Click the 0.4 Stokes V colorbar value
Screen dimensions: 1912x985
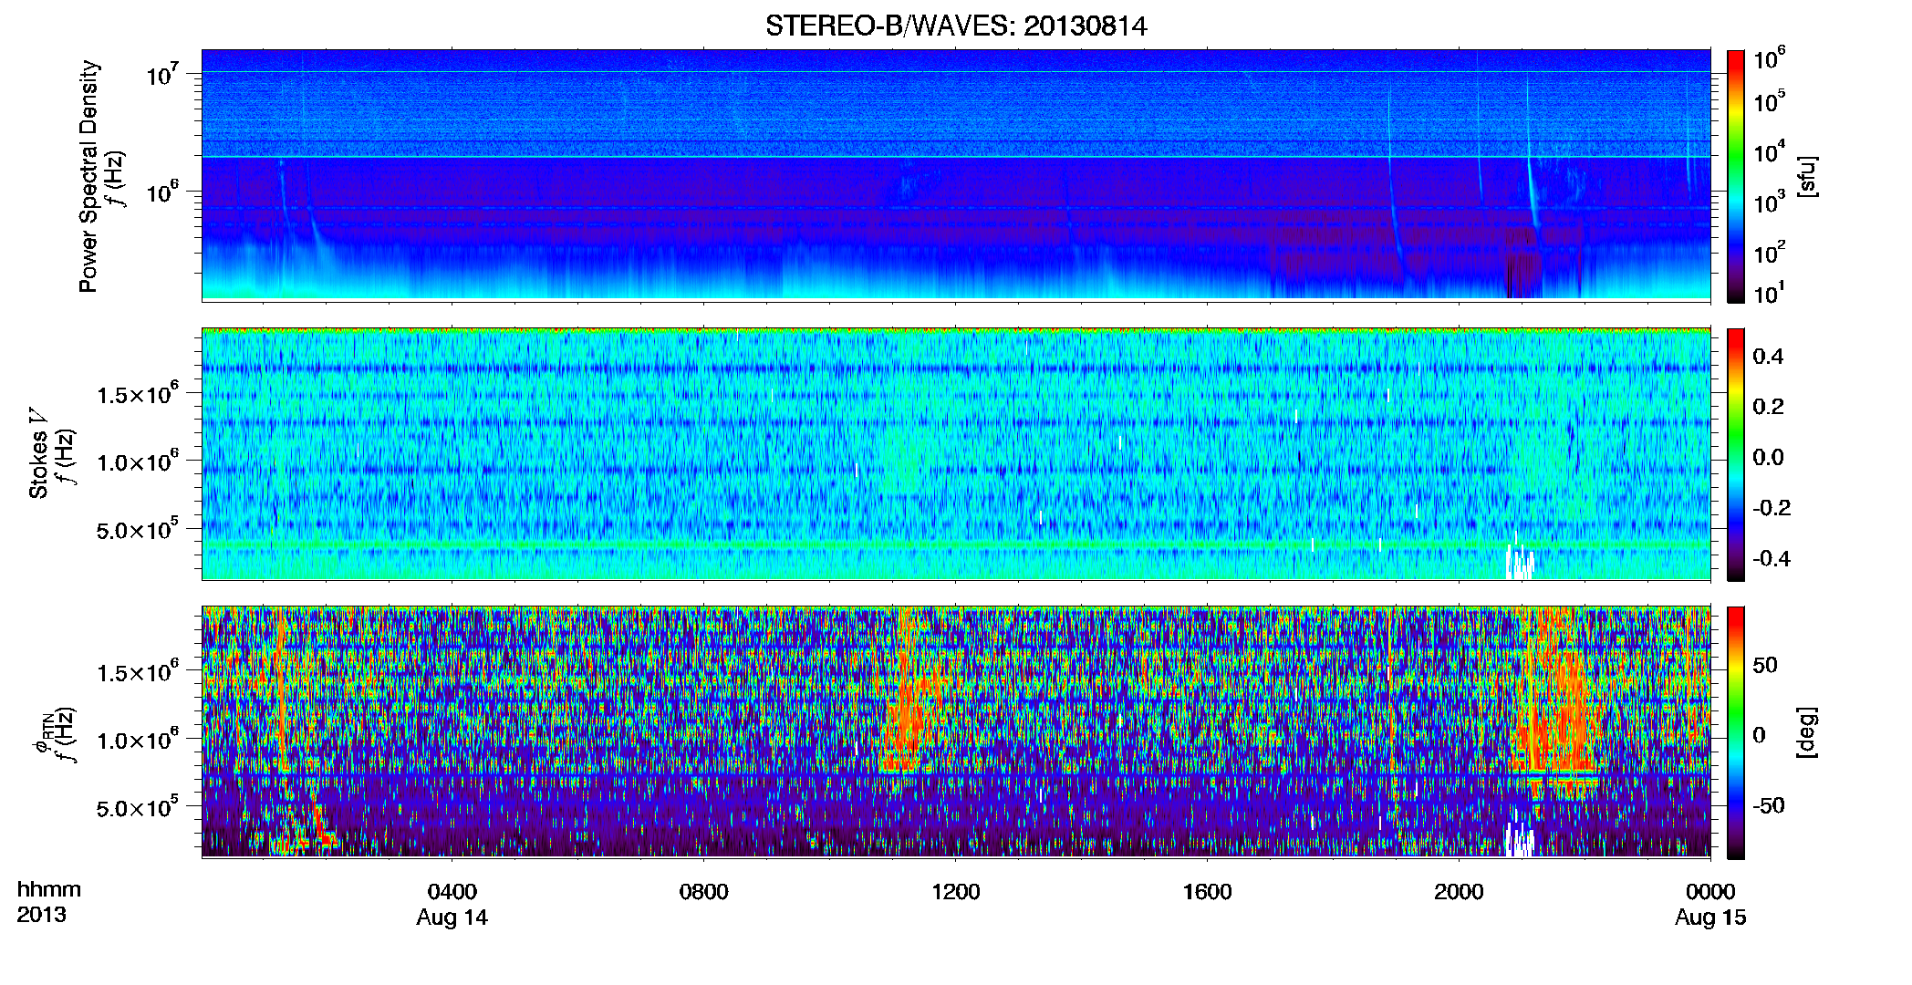tap(1769, 357)
